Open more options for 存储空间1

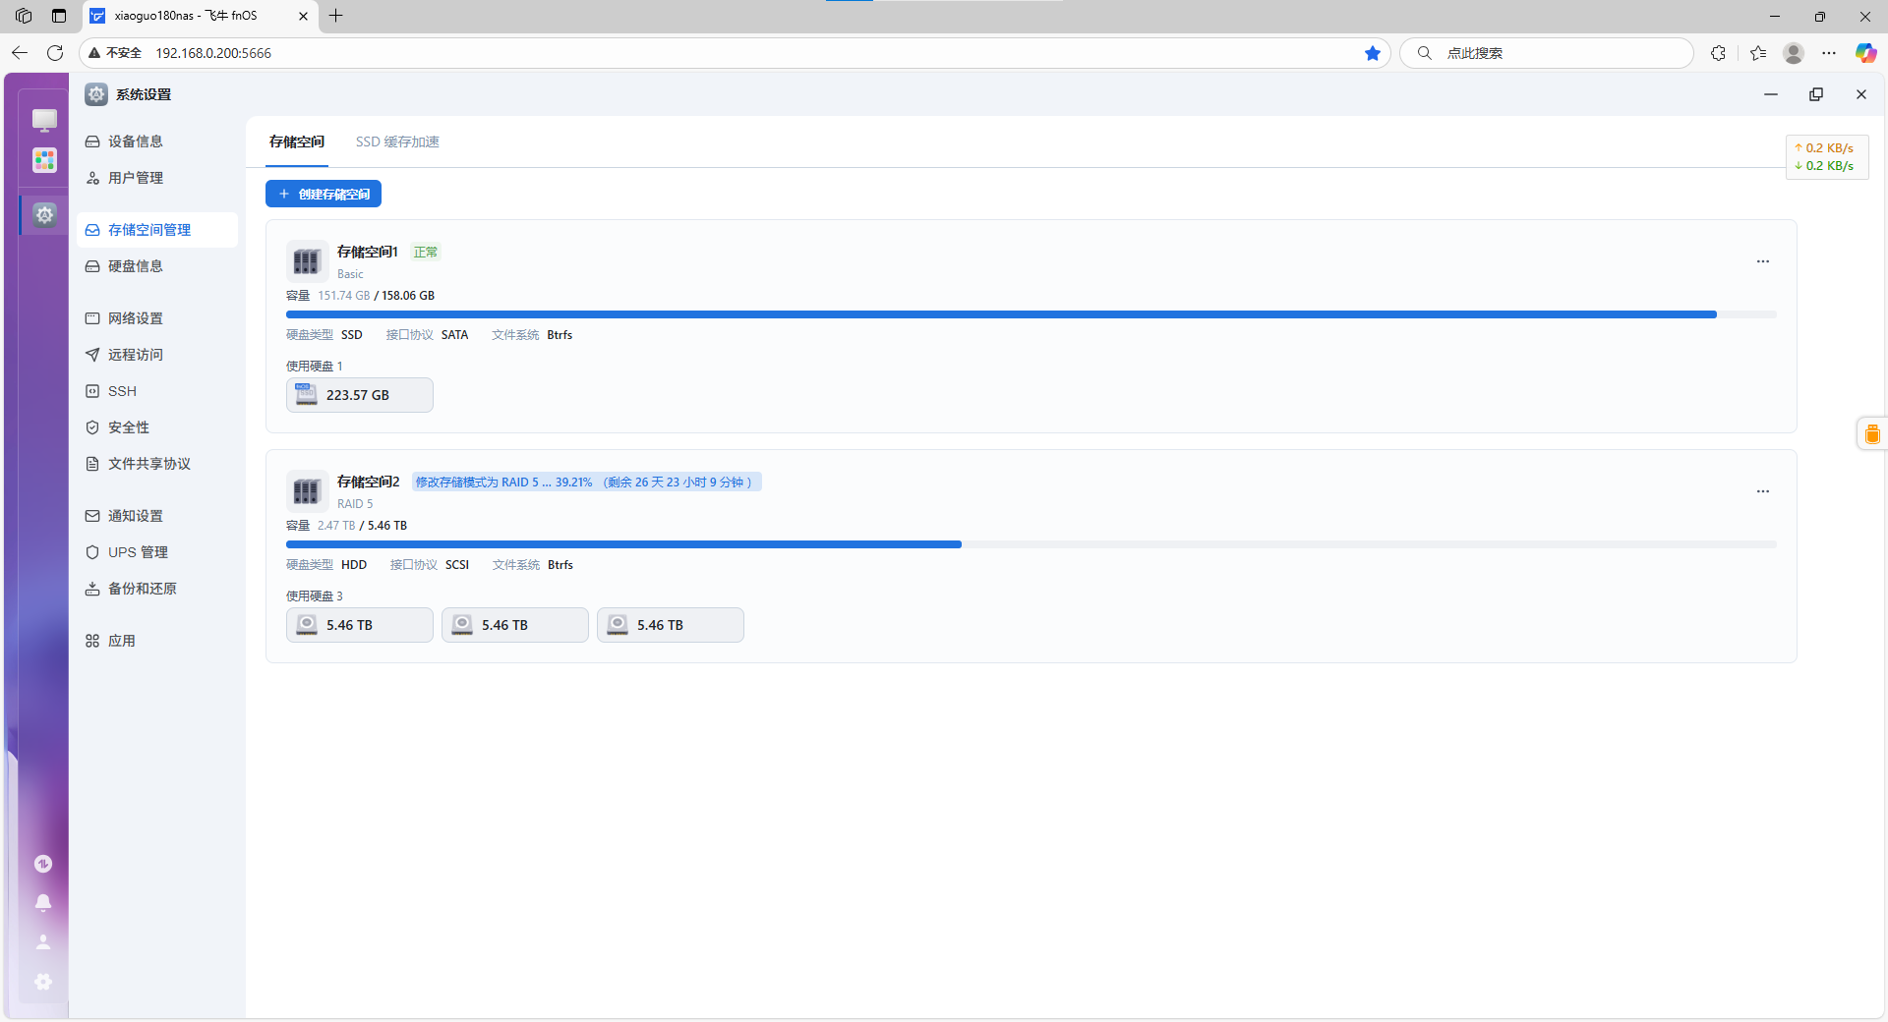[1763, 261]
